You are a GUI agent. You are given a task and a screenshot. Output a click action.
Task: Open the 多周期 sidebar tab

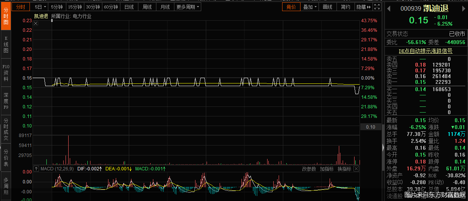6,186
